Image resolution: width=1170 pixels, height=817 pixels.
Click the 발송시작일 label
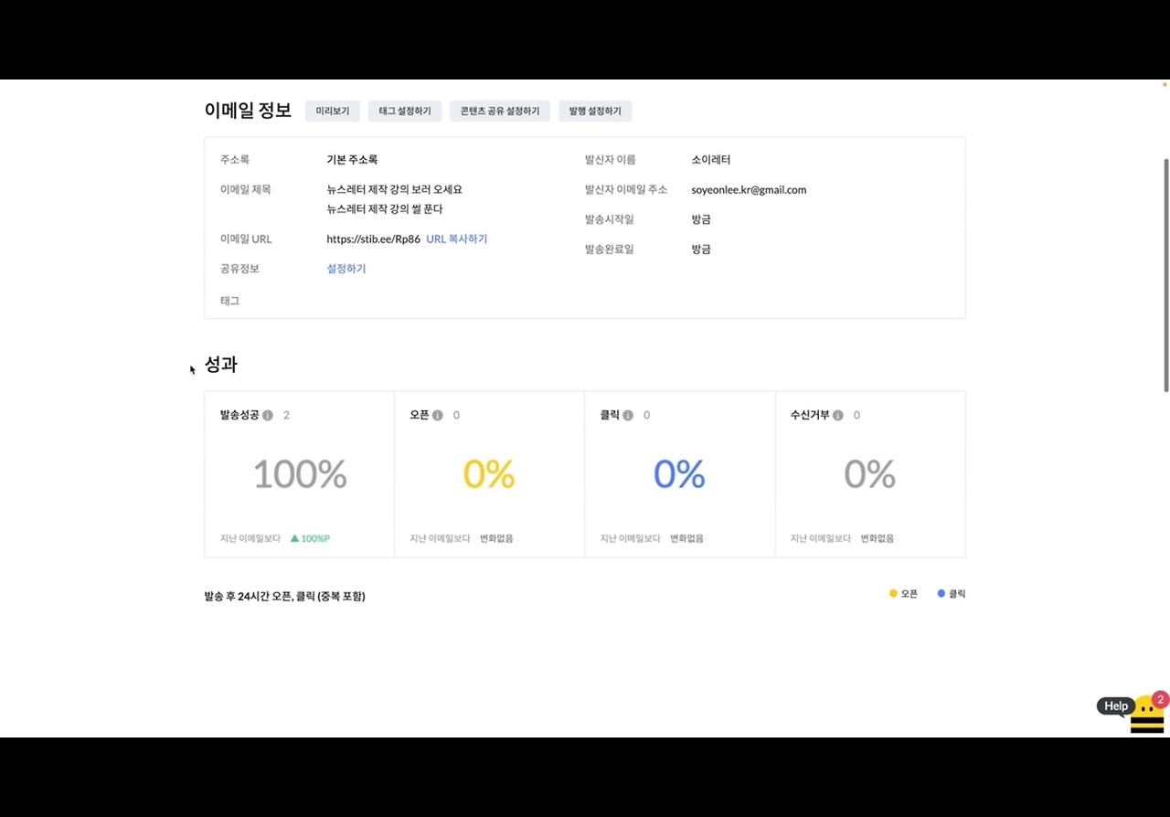[610, 219]
